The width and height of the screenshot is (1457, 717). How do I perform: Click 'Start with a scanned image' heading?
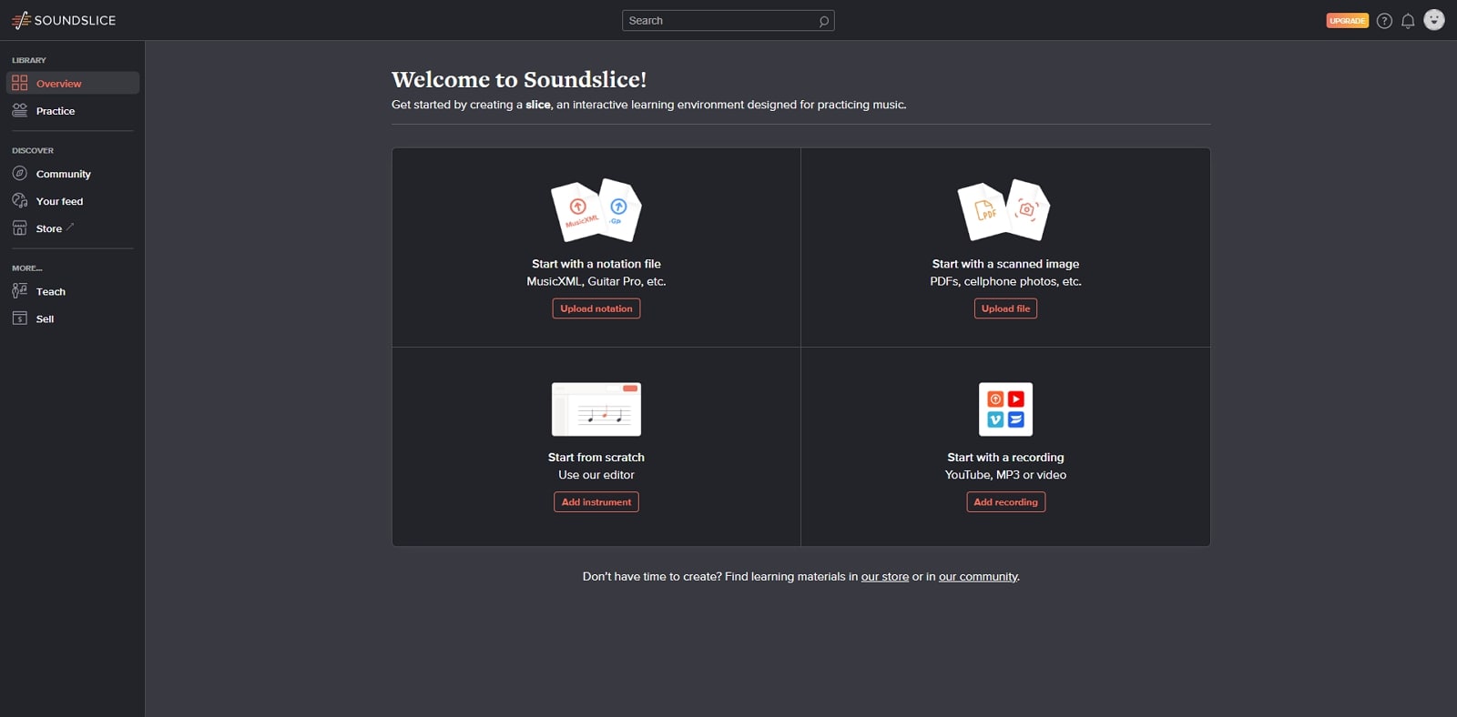point(1005,264)
